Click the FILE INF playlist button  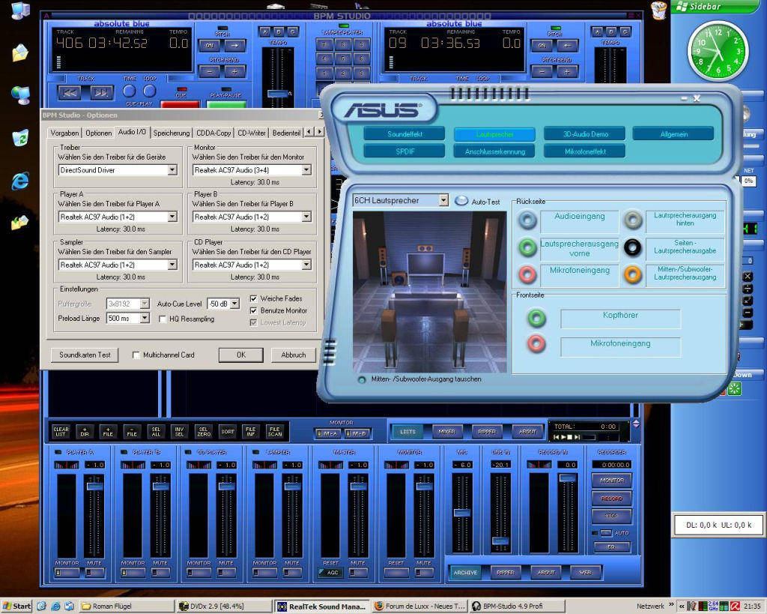(251, 431)
